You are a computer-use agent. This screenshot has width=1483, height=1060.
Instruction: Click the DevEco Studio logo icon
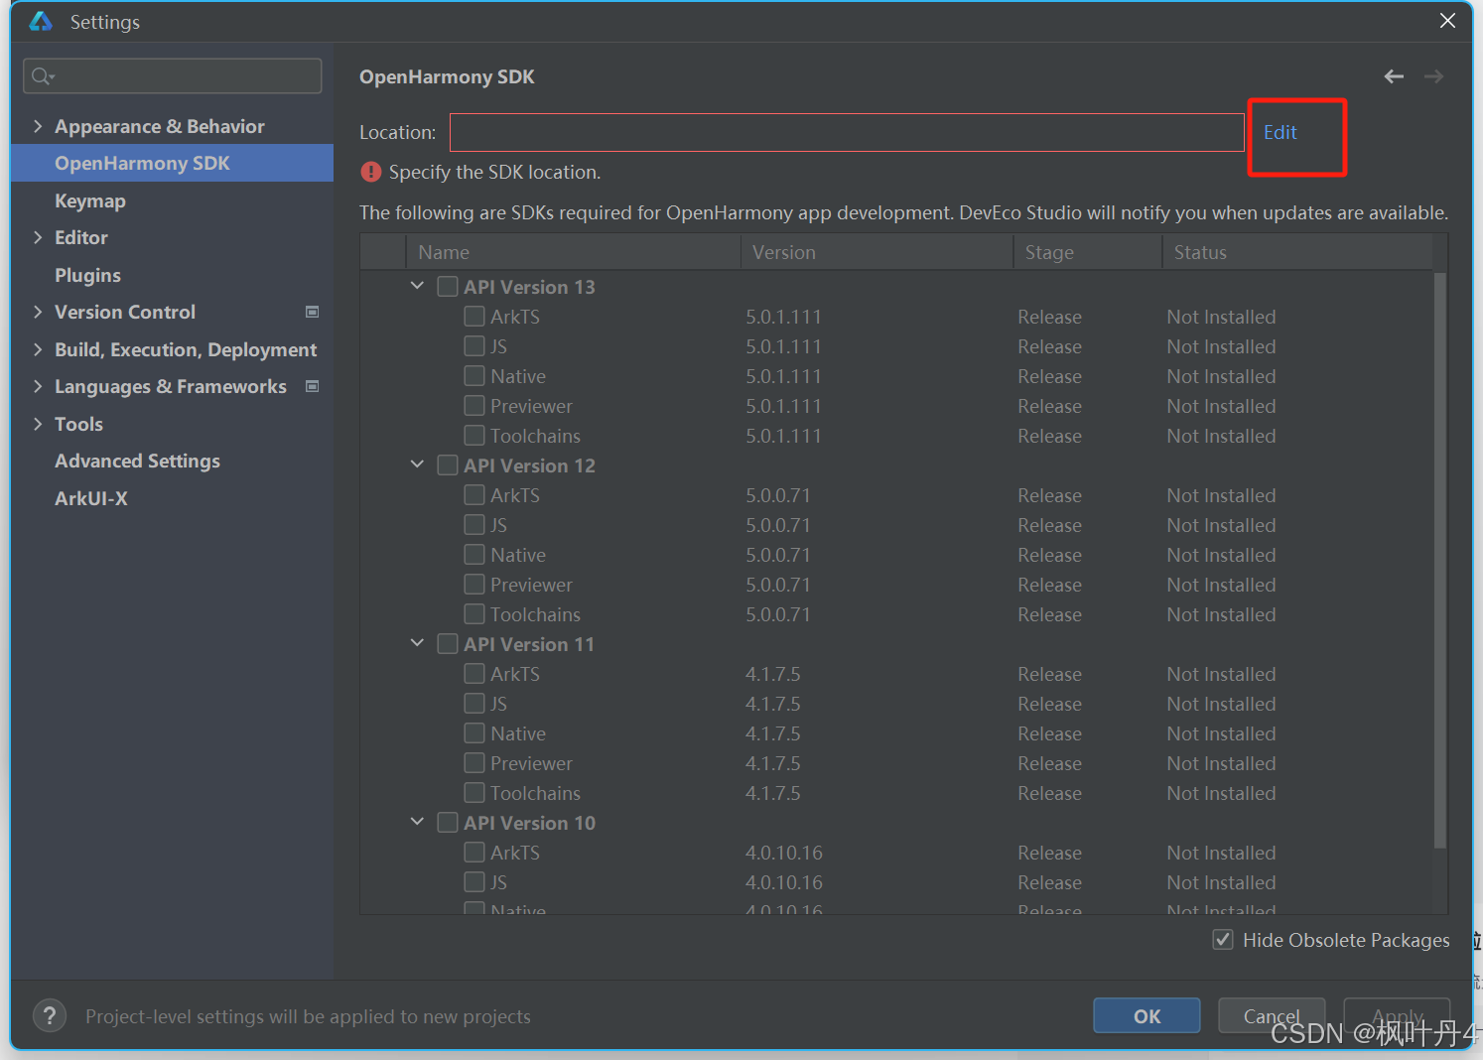pyautogui.click(x=41, y=21)
